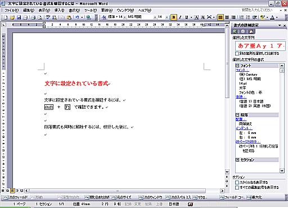Click the Paste clipboard icon

coord(69,17)
